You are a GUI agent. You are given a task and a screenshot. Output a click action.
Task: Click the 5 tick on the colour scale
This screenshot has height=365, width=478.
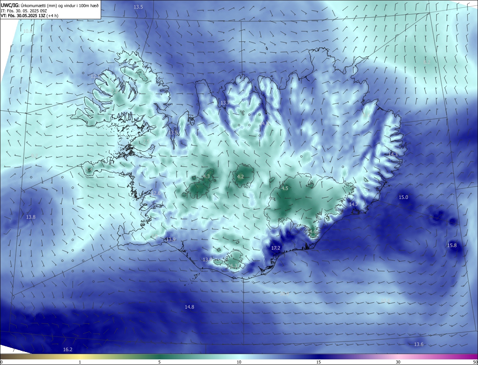pyautogui.click(x=159, y=362)
